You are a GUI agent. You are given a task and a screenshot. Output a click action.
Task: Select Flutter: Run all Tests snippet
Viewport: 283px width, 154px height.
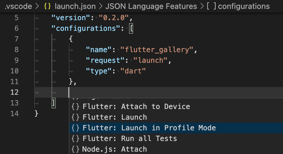[130, 139]
